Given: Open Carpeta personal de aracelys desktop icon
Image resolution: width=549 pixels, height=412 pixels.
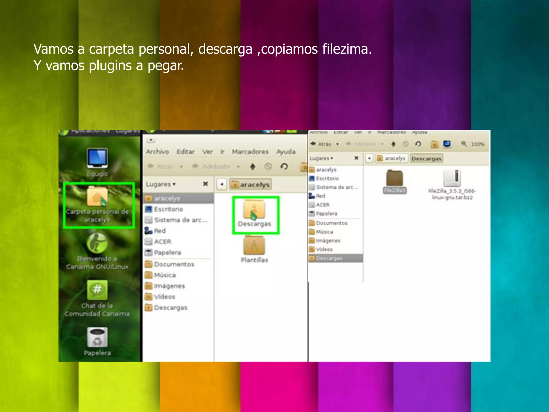Looking at the screenshot, I should click(98, 205).
